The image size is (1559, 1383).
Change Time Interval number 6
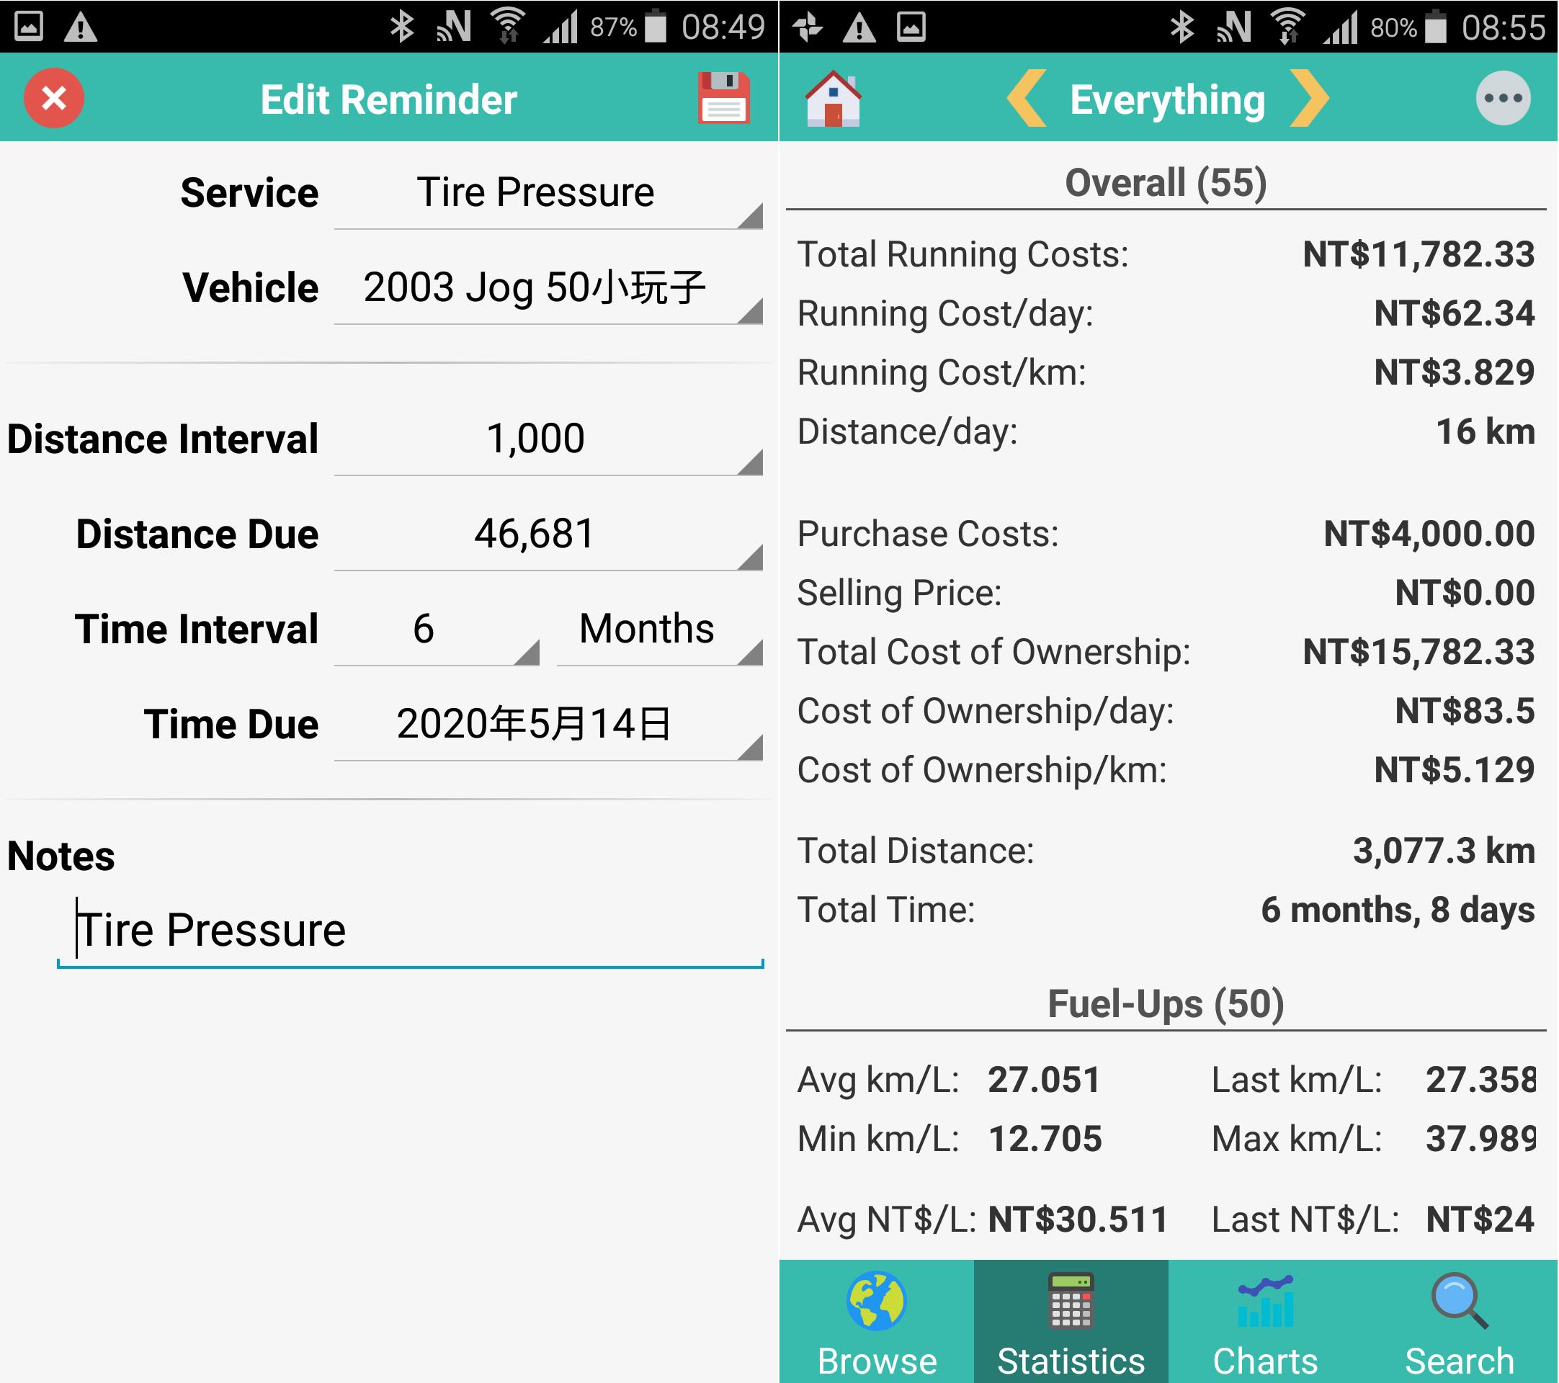click(x=437, y=630)
